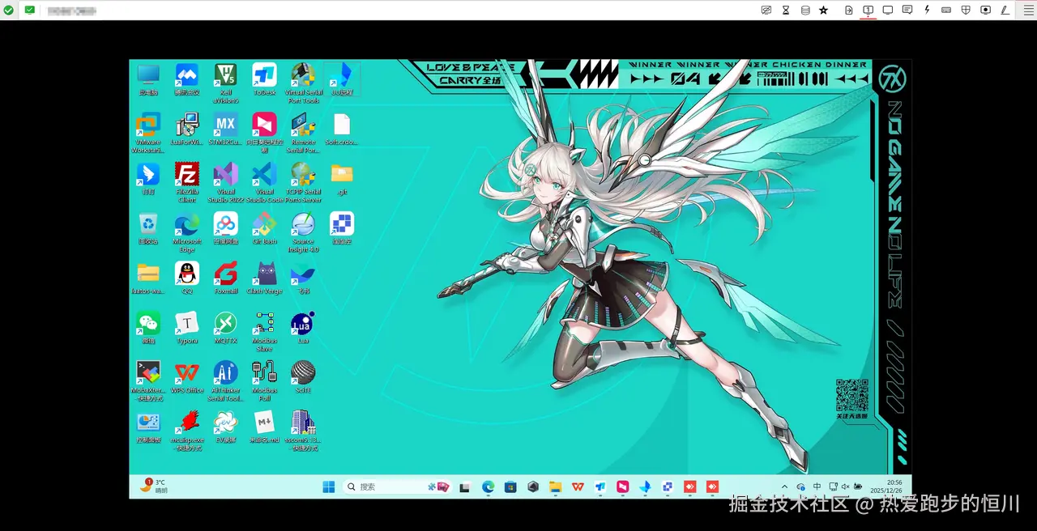Expand the system tray hidden icons chevron

[784, 486]
